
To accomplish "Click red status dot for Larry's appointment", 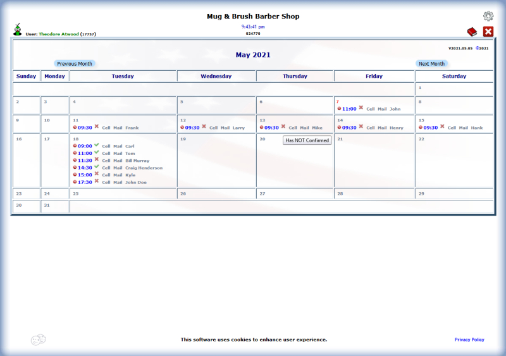I will [x=182, y=128].
